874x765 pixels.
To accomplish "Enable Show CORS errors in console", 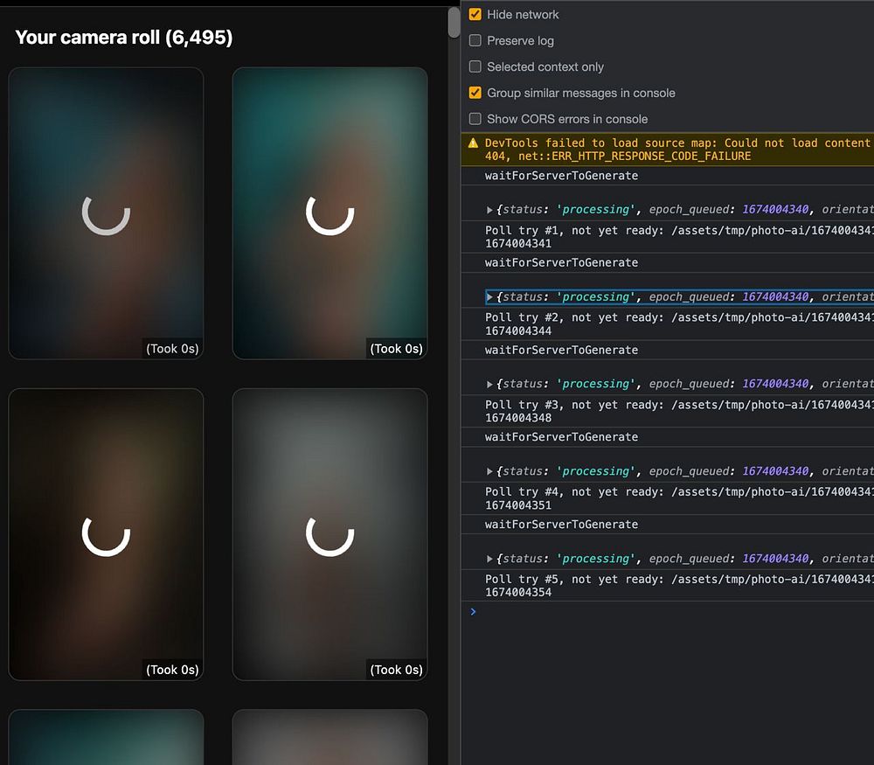I will [x=475, y=119].
